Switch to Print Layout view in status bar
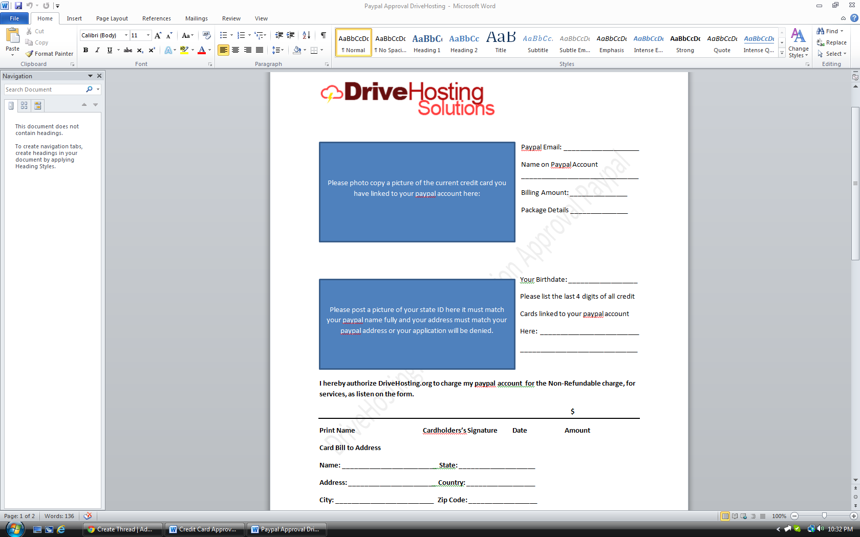 click(725, 516)
